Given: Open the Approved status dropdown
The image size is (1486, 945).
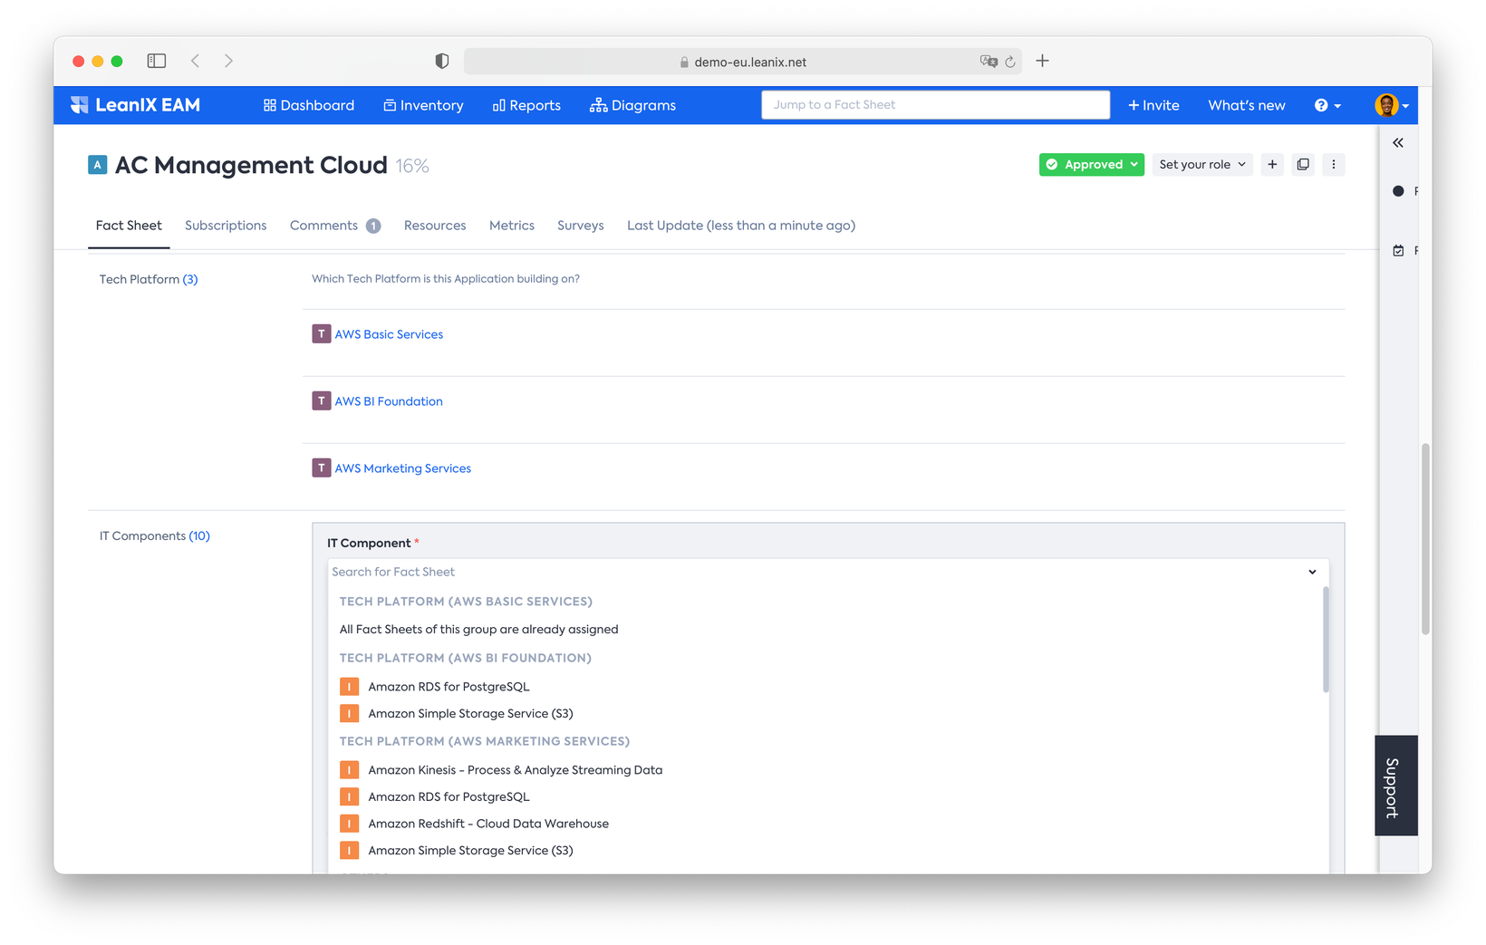Looking at the screenshot, I should (x=1091, y=165).
